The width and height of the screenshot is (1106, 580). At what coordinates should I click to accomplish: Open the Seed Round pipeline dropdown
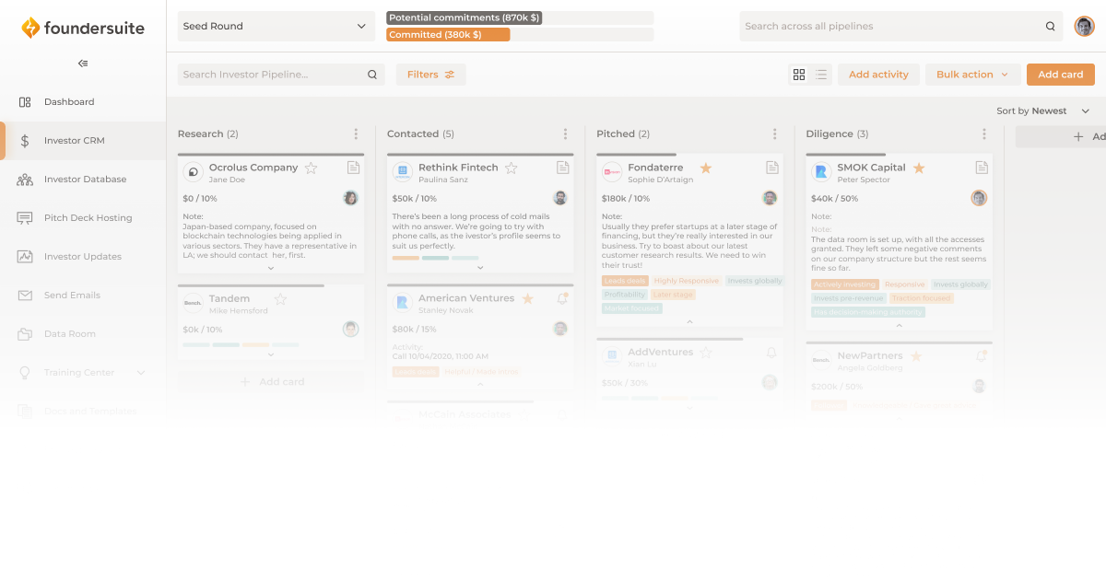coord(276,27)
